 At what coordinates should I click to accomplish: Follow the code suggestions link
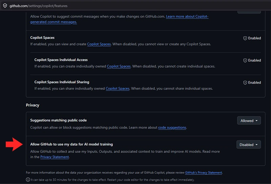(x=172, y=127)
